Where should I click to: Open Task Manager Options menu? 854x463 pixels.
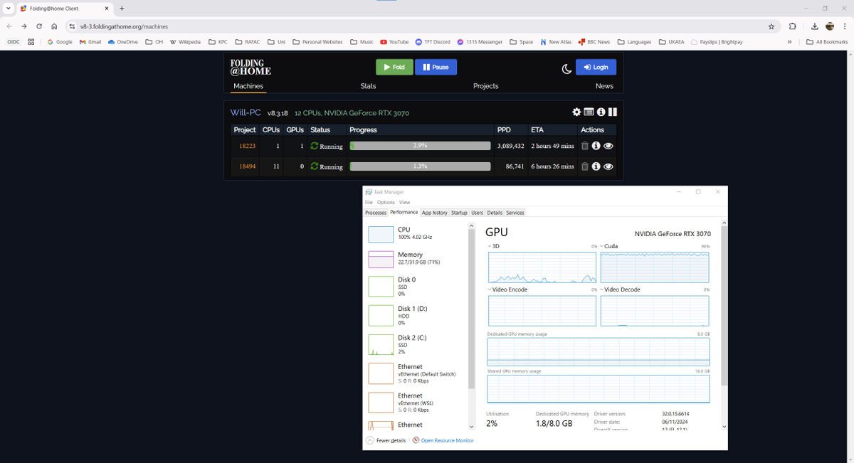(386, 202)
